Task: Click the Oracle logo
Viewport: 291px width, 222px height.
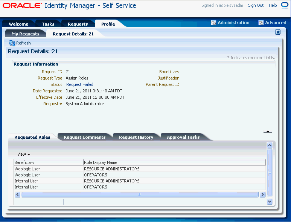Action: [x=22, y=6]
